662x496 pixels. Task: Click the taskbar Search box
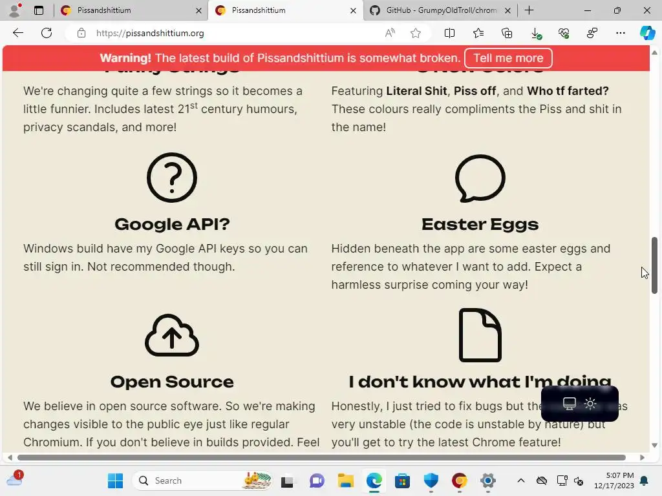click(x=202, y=480)
